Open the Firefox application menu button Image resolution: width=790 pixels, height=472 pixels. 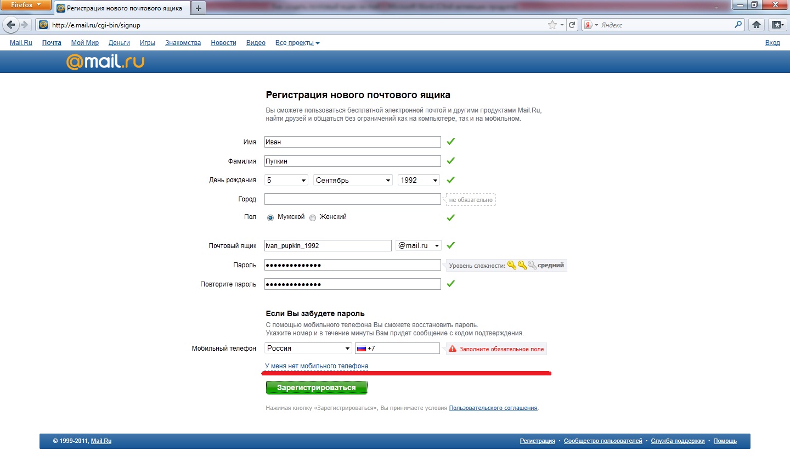click(26, 5)
